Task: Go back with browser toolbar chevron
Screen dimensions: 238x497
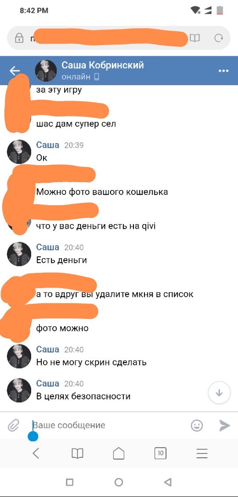Action: coord(36,454)
